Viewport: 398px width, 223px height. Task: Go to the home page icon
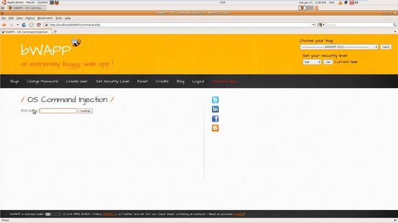point(39,25)
